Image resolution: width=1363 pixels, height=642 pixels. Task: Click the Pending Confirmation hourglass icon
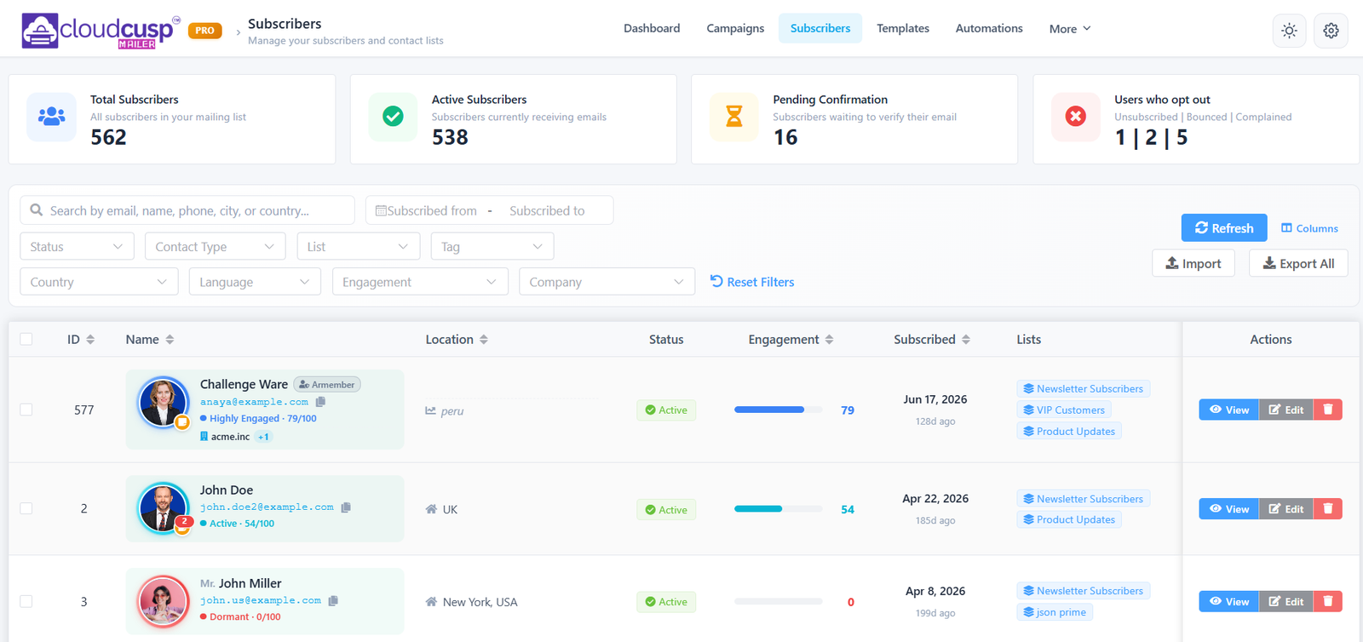(733, 117)
